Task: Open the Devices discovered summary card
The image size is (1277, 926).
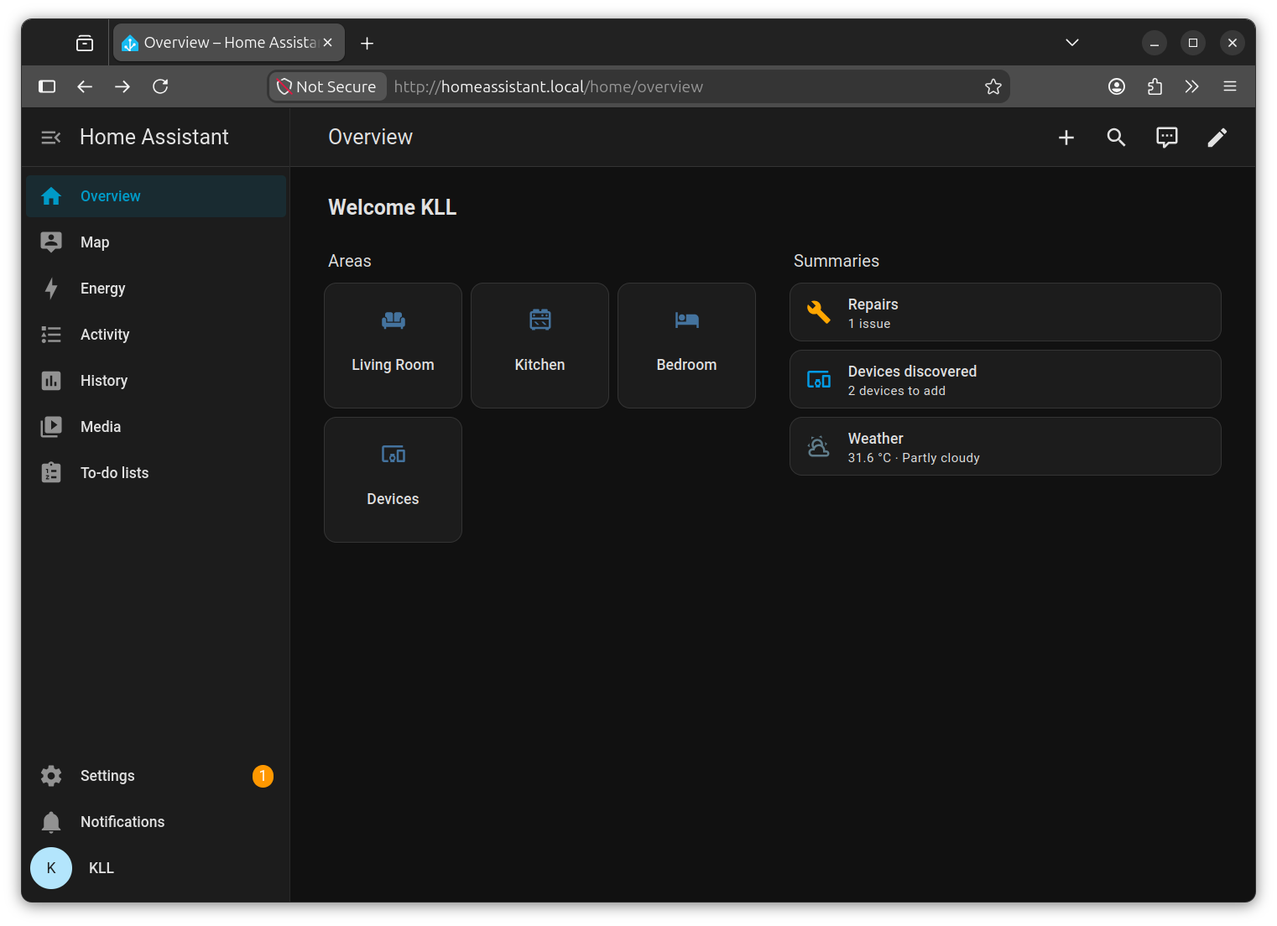Action: click(1005, 379)
